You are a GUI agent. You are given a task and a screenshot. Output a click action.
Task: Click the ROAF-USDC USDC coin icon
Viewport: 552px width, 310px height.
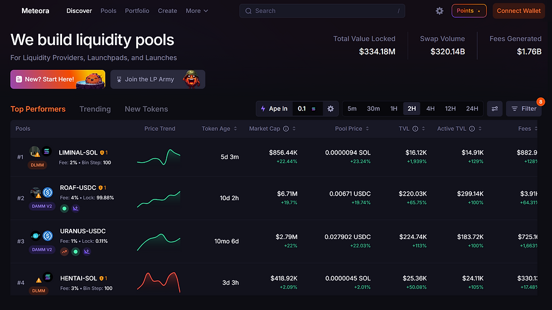click(x=47, y=192)
